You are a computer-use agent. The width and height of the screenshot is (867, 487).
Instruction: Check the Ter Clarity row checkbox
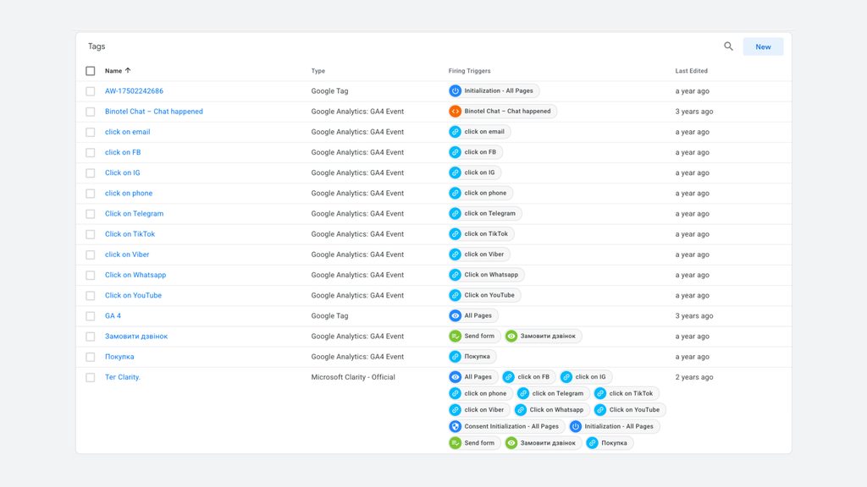pos(90,377)
